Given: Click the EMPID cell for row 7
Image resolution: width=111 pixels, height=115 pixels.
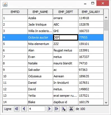Looking at the screenshot, I should coord(15,57).
